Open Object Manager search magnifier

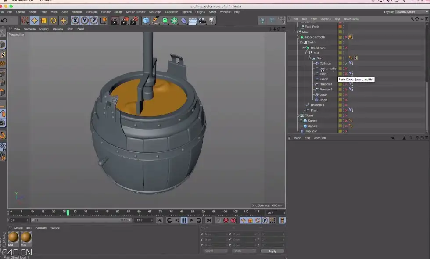(x=412, y=18)
